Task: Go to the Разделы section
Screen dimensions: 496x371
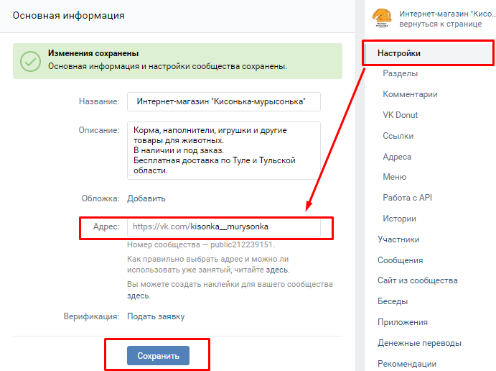Action: pyautogui.click(x=401, y=73)
